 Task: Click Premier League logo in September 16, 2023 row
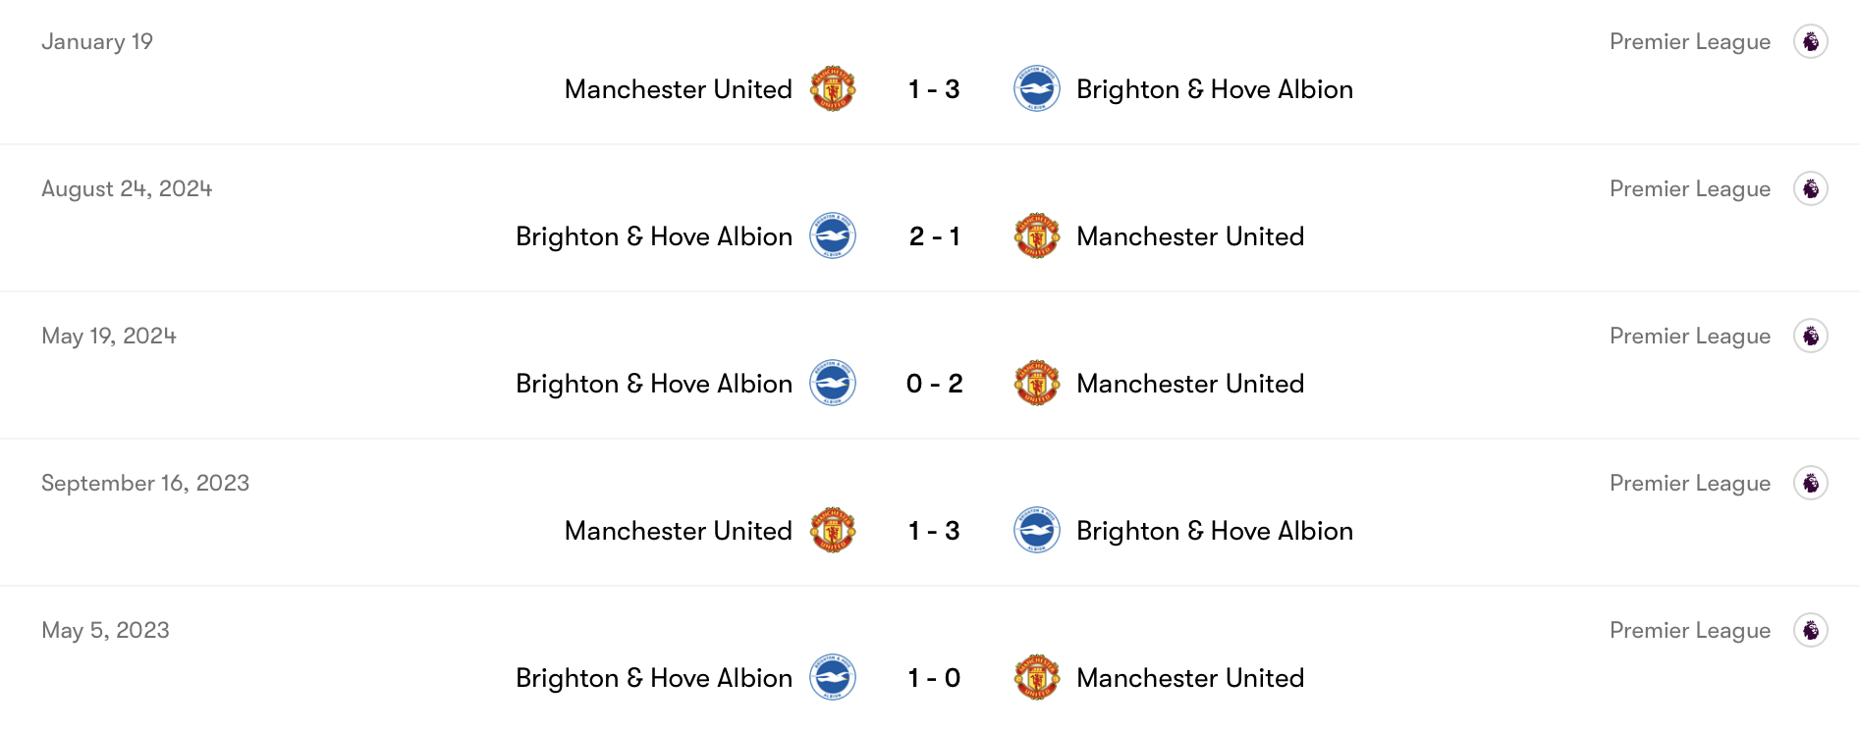pos(1810,484)
